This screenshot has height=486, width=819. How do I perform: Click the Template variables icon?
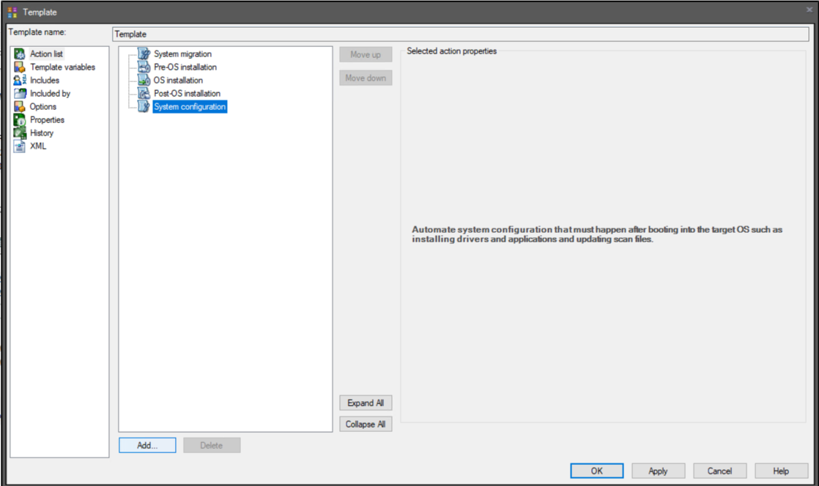click(x=21, y=67)
